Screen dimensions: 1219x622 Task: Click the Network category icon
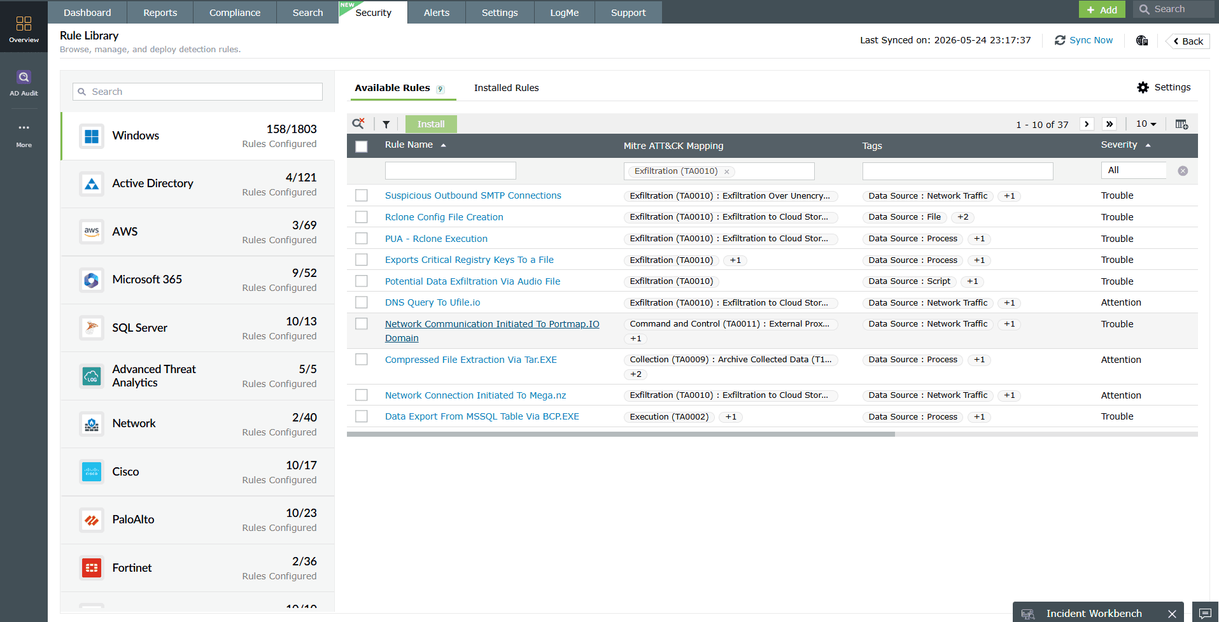point(92,424)
